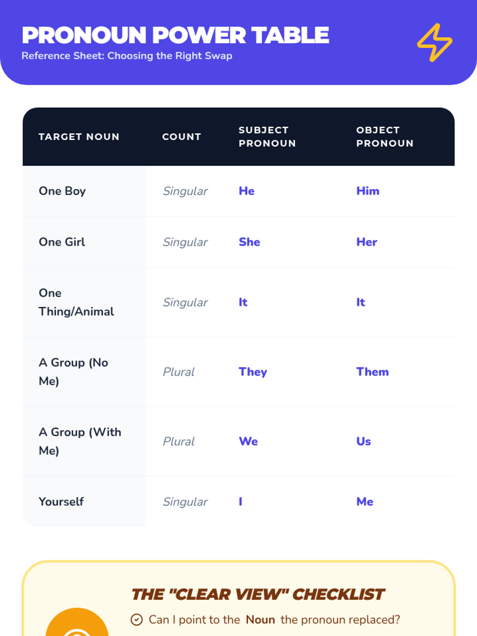The width and height of the screenshot is (477, 636).
Task: Select 'She' in the One Girl row
Action: coord(249,242)
